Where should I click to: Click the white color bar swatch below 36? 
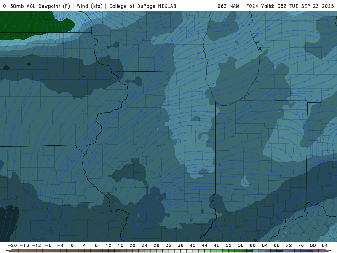click(184, 251)
